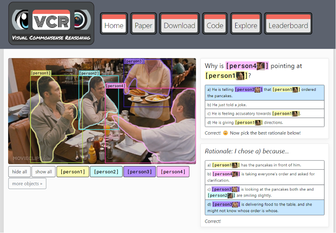The height and width of the screenshot is (233, 336).
Task: Go to the Download tab
Action: (180, 25)
